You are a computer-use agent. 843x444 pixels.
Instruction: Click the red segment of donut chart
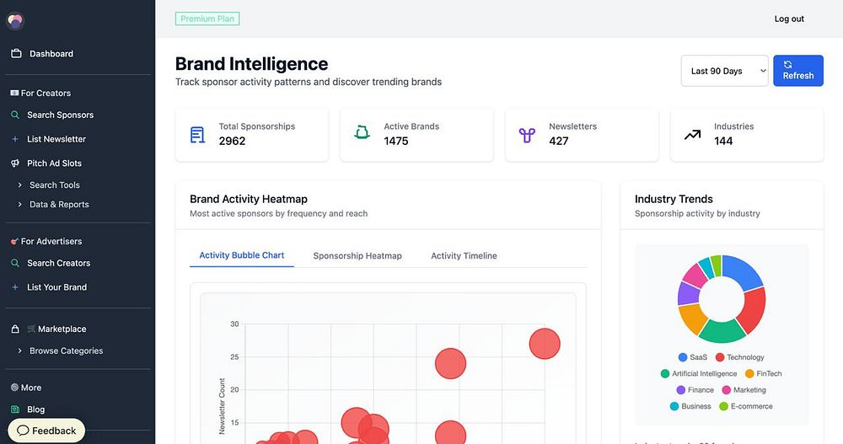(x=751, y=308)
